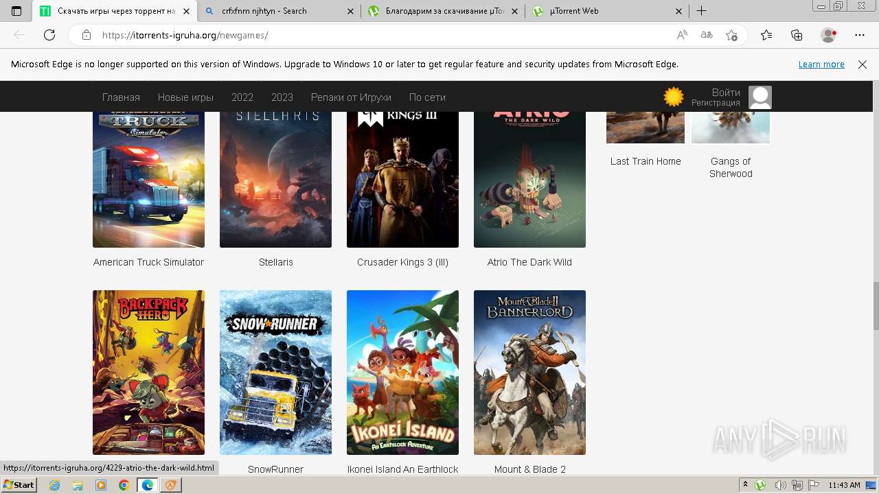This screenshot has height=494, width=879.
Task: Close the µTorrent Web tab
Action: 678,11
